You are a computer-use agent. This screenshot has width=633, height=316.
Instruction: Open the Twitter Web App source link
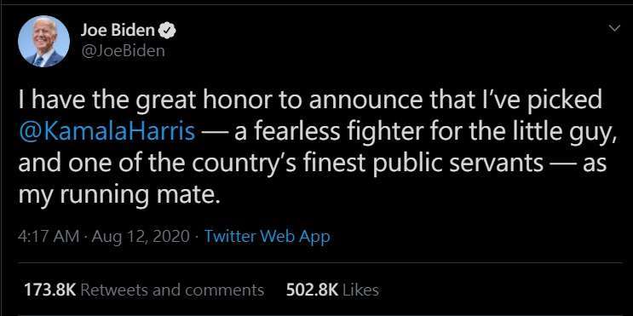coord(268,237)
